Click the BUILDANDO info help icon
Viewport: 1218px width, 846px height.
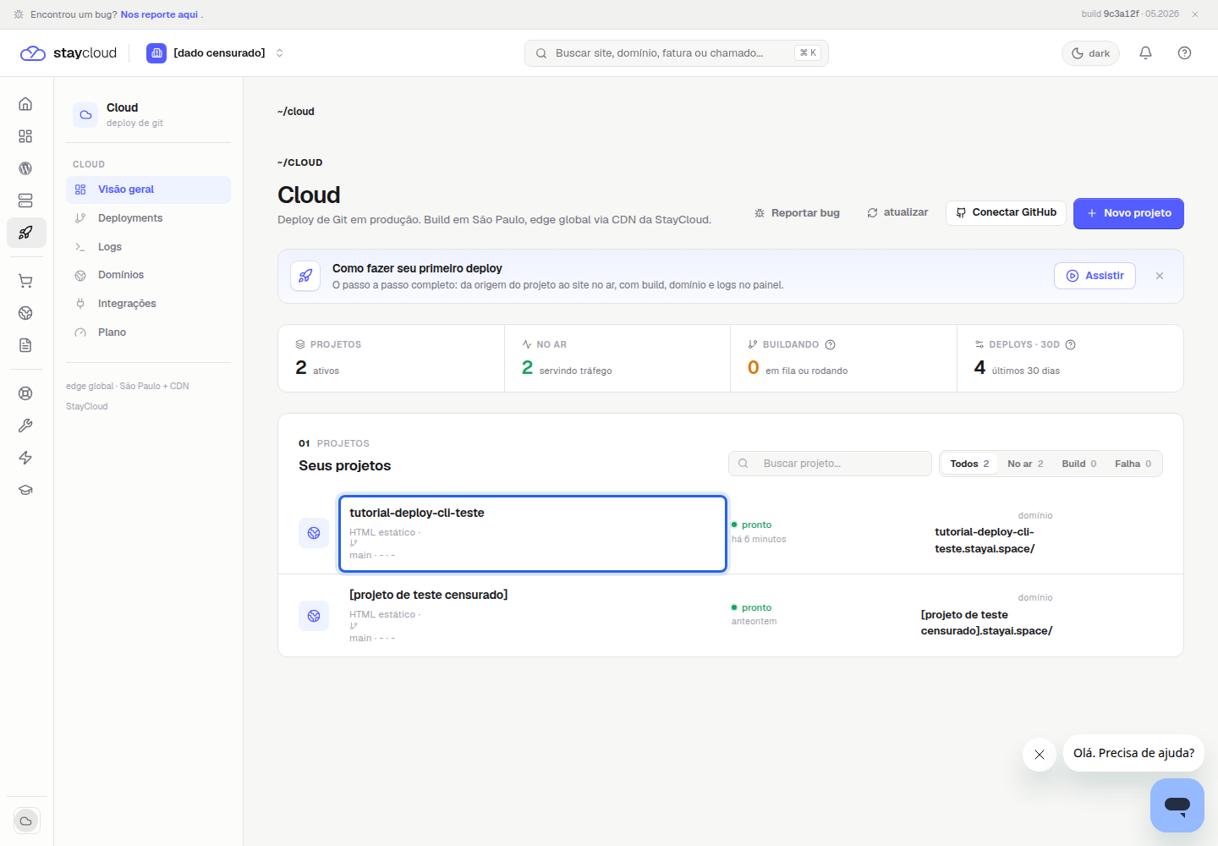pyautogui.click(x=830, y=344)
